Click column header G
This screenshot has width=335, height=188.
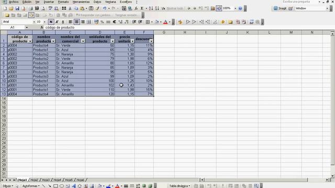pos(164,32)
